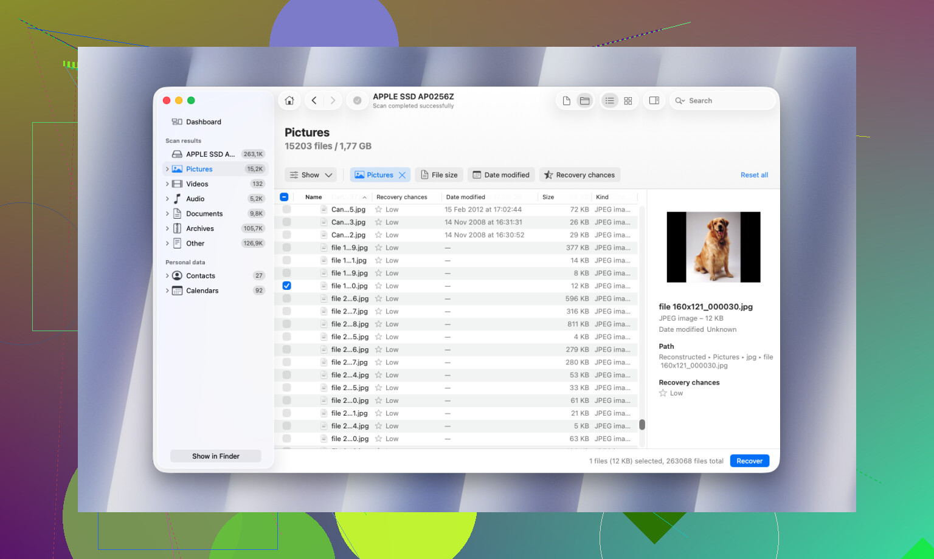Open Documents category in sidebar

[216, 213]
